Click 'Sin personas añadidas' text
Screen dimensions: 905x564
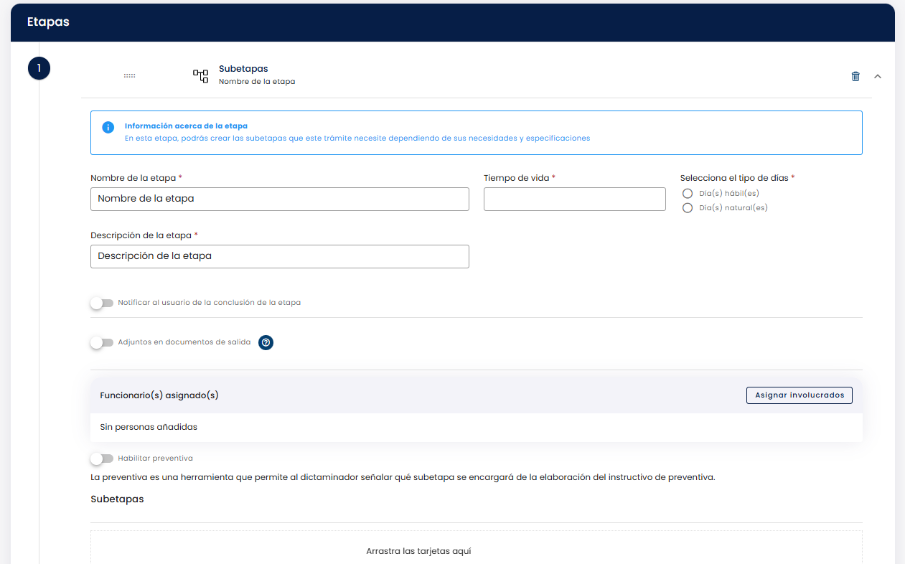149,427
